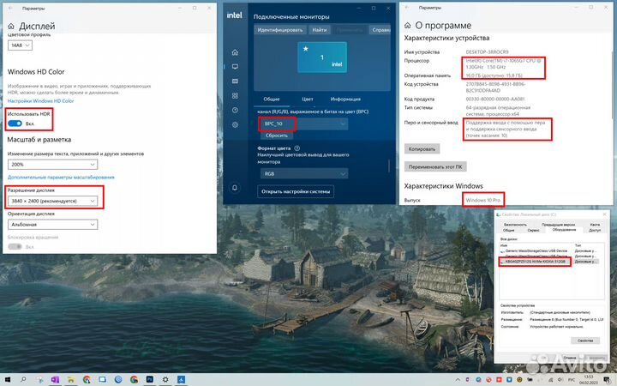Image resolution: width=617 pixels, height=386 pixels.
Task: Open the Settings gear on the taskbar
Action: 165,380
